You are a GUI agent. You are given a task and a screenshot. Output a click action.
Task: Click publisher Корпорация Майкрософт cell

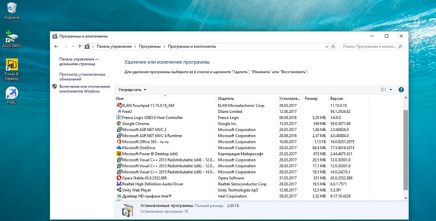240,154
